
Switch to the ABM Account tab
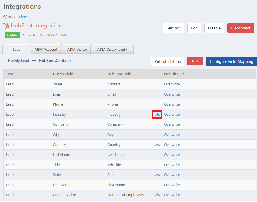coord(46,49)
